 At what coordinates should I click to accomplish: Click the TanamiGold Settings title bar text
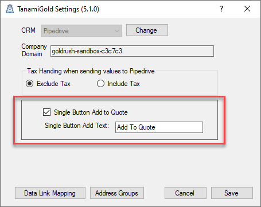click(58, 9)
